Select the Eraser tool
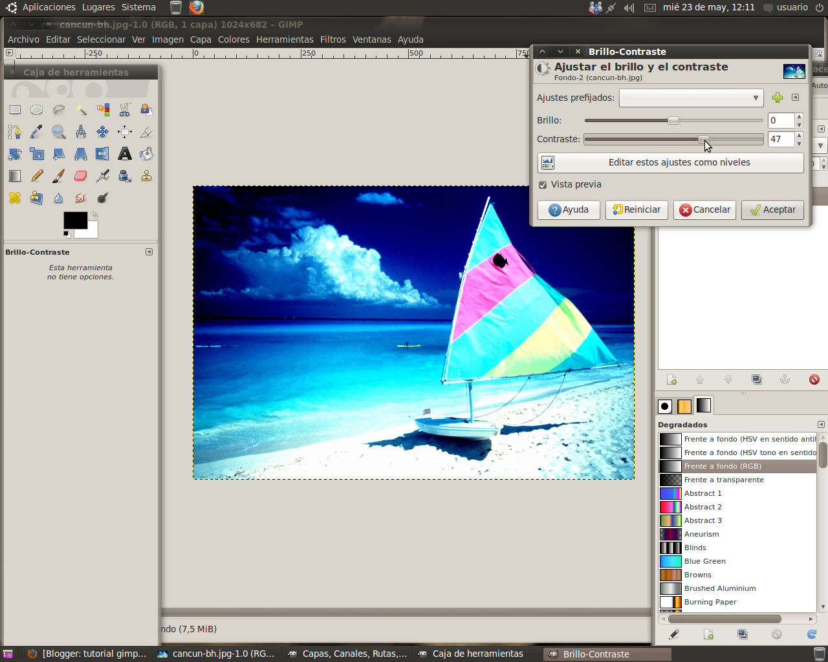828x662 pixels. 80,175
